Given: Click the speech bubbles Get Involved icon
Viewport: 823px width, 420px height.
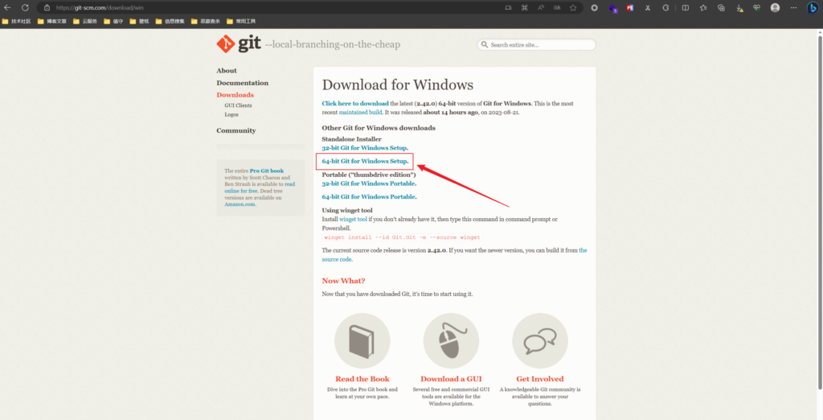Looking at the screenshot, I should (x=540, y=340).
